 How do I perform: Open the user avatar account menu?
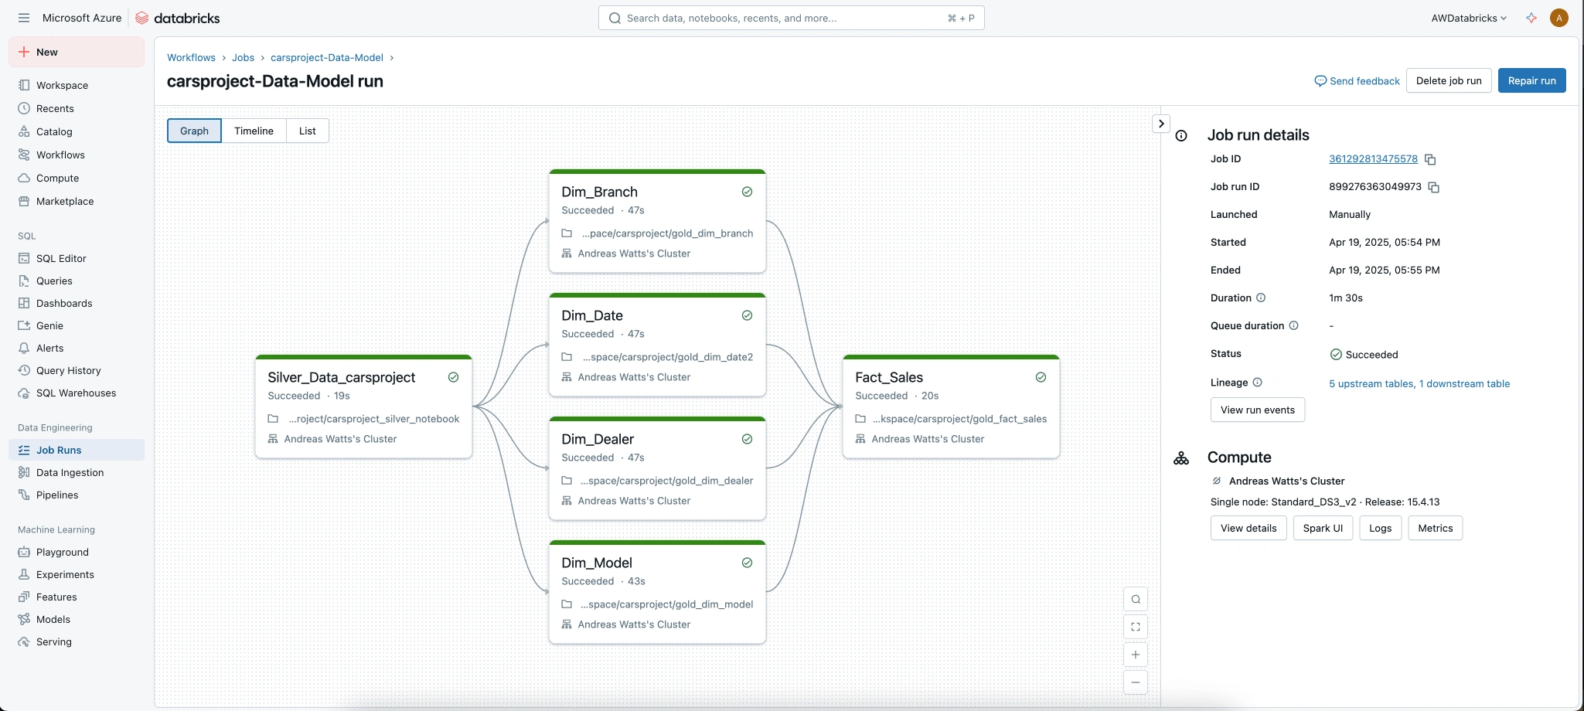(x=1558, y=18)
